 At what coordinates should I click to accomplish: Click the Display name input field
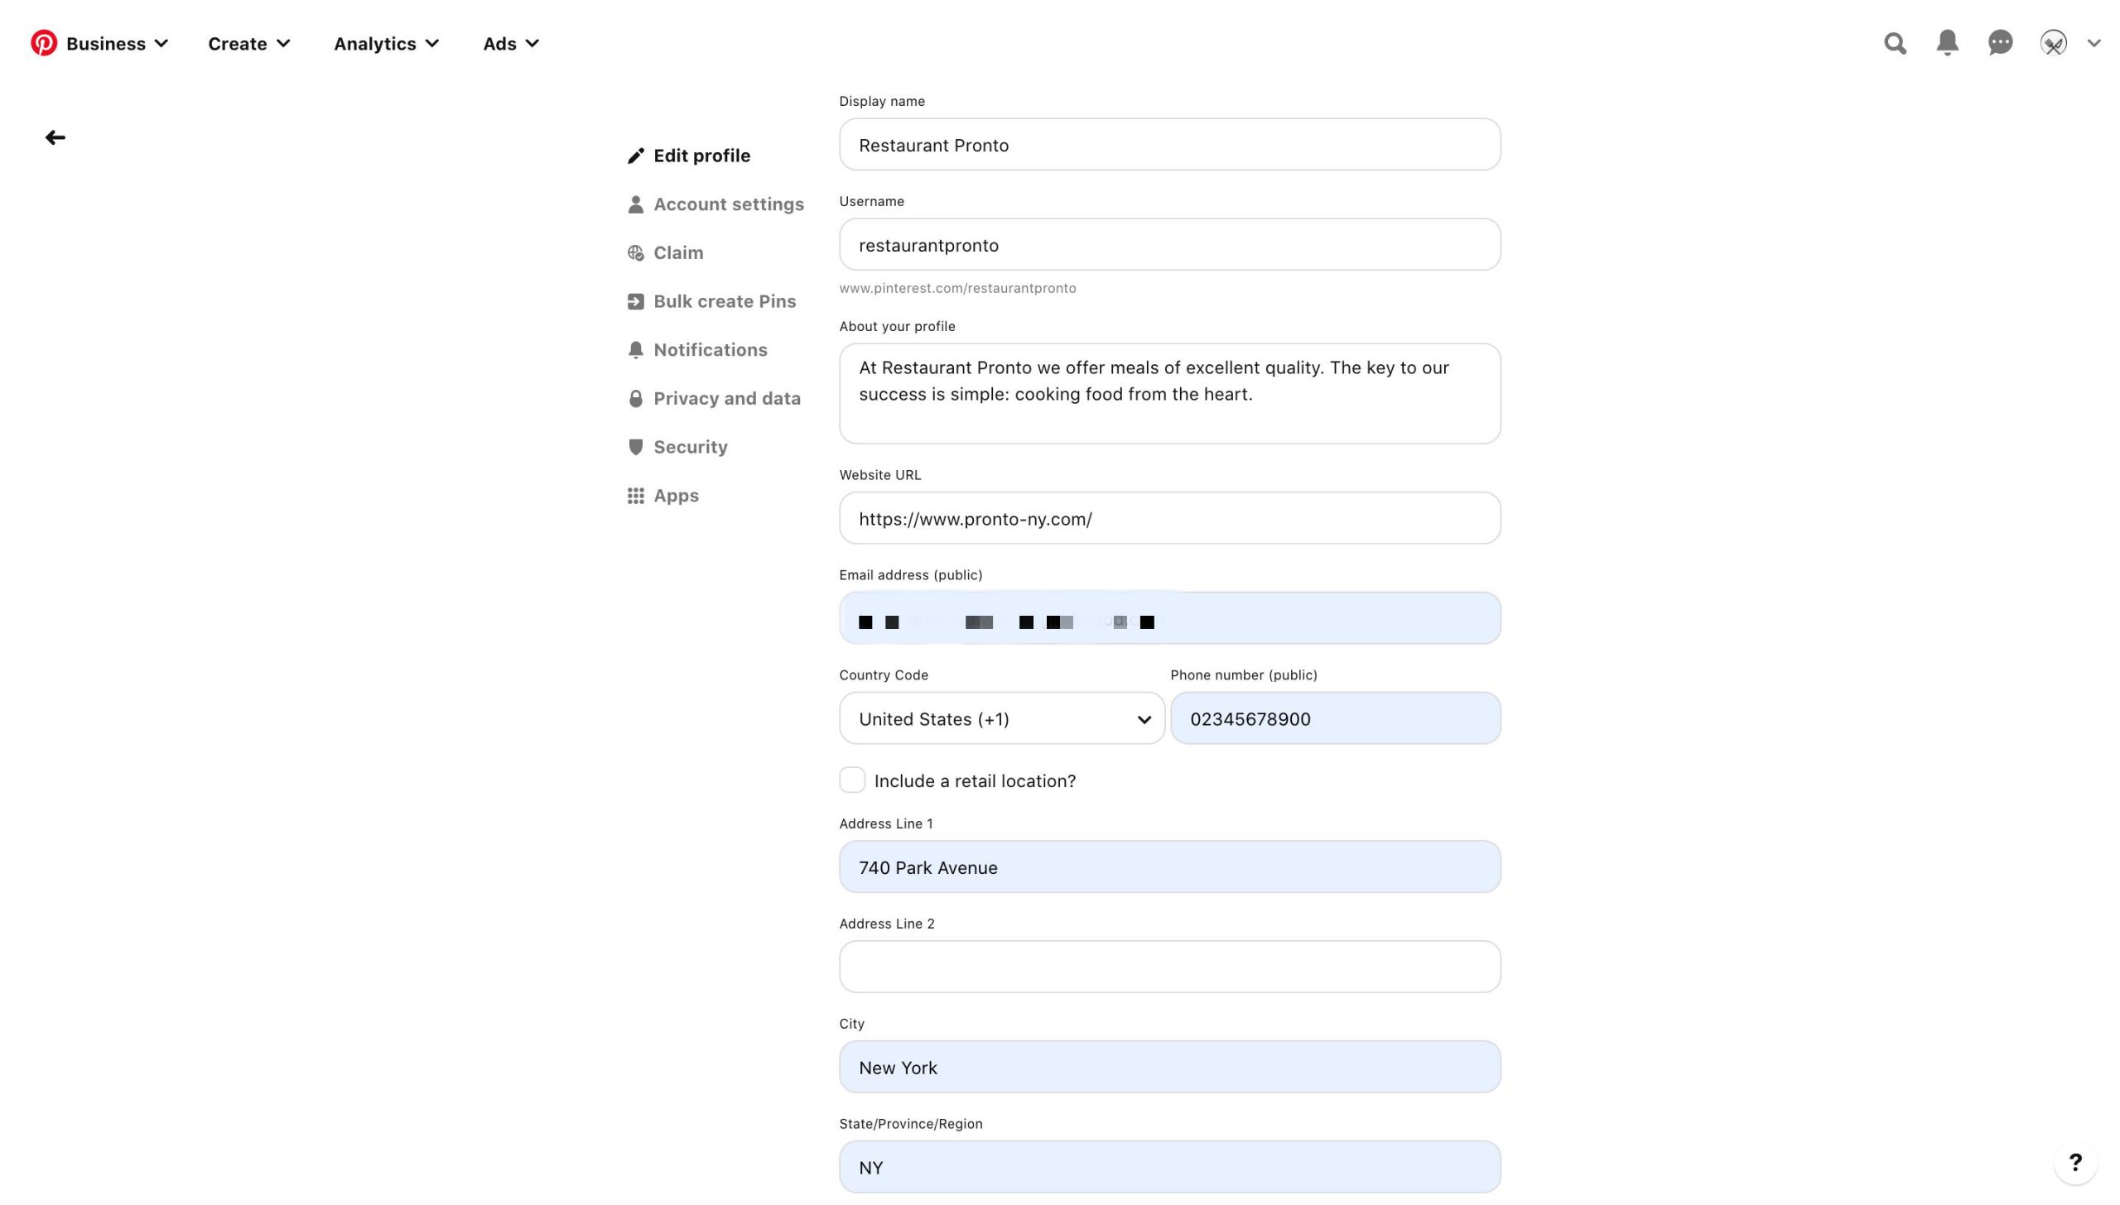[x=1169, y=145]
